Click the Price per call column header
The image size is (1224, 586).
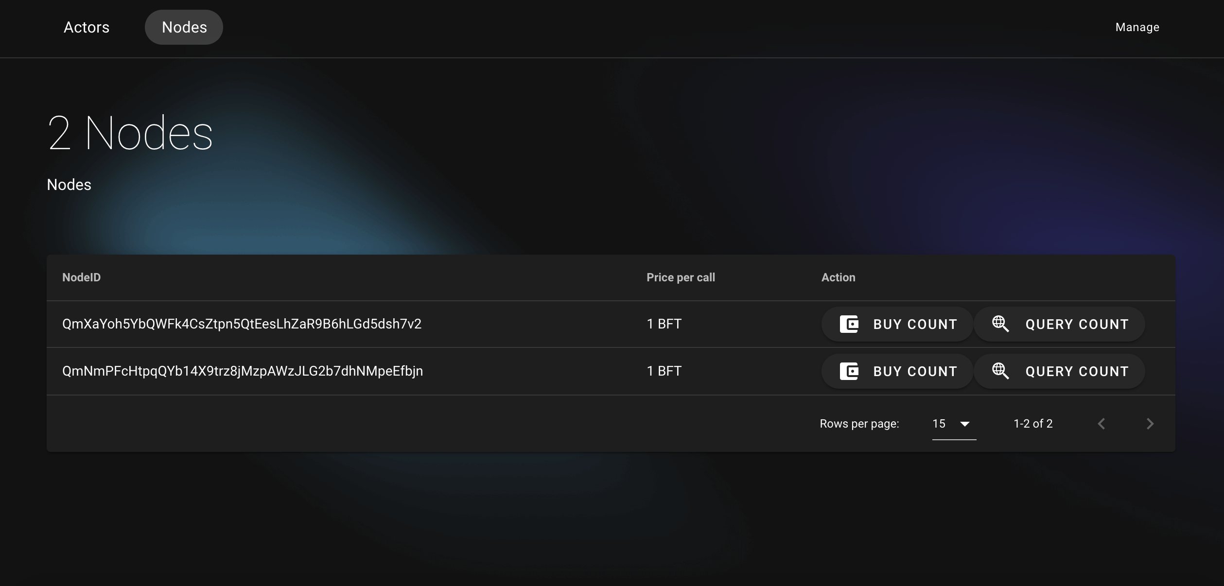tap(681, 277)
